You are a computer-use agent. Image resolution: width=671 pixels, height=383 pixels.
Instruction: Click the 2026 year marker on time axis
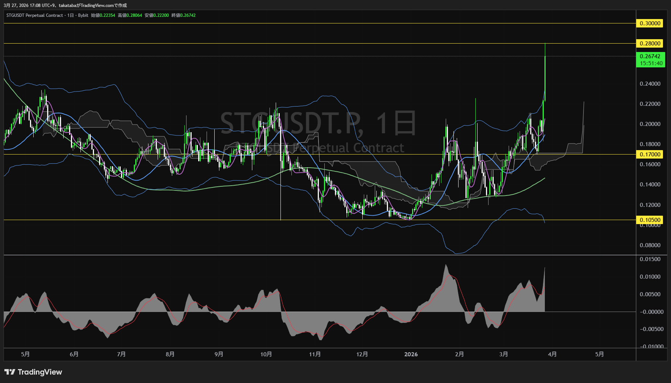[411, 354]
